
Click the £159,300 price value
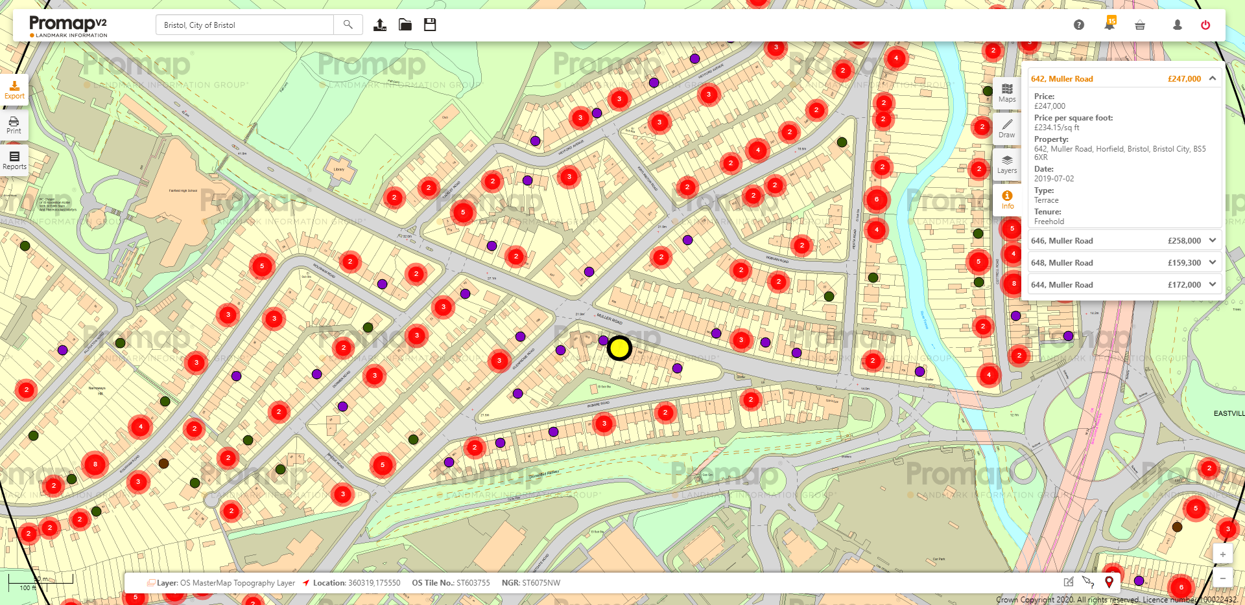[x=1184, y=263]
